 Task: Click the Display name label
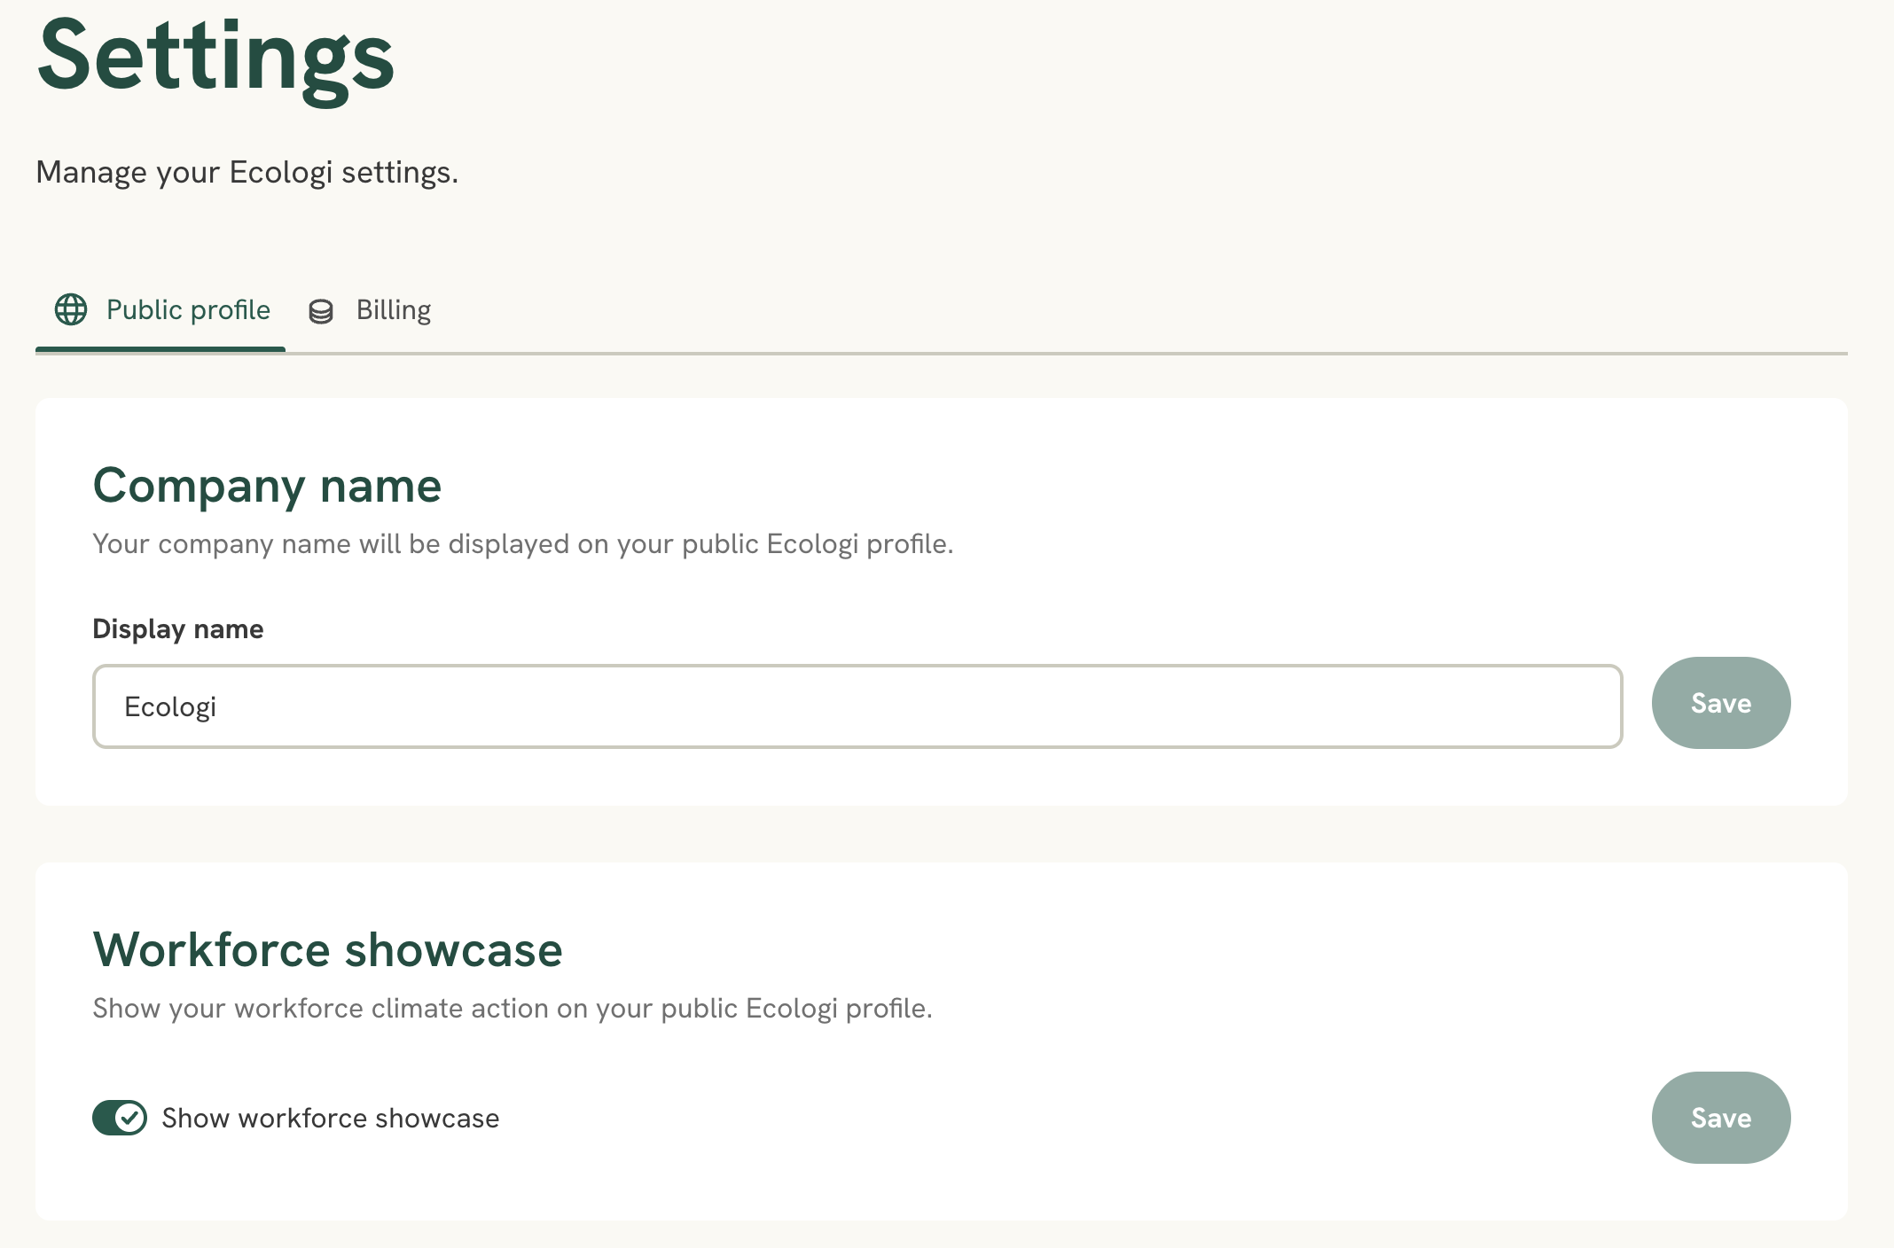[x=178, y=628]
